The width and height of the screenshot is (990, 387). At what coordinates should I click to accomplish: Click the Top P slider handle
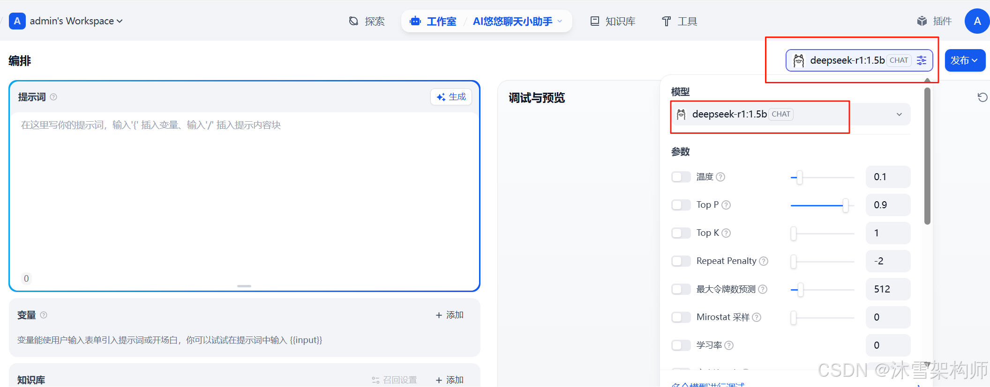846,205
